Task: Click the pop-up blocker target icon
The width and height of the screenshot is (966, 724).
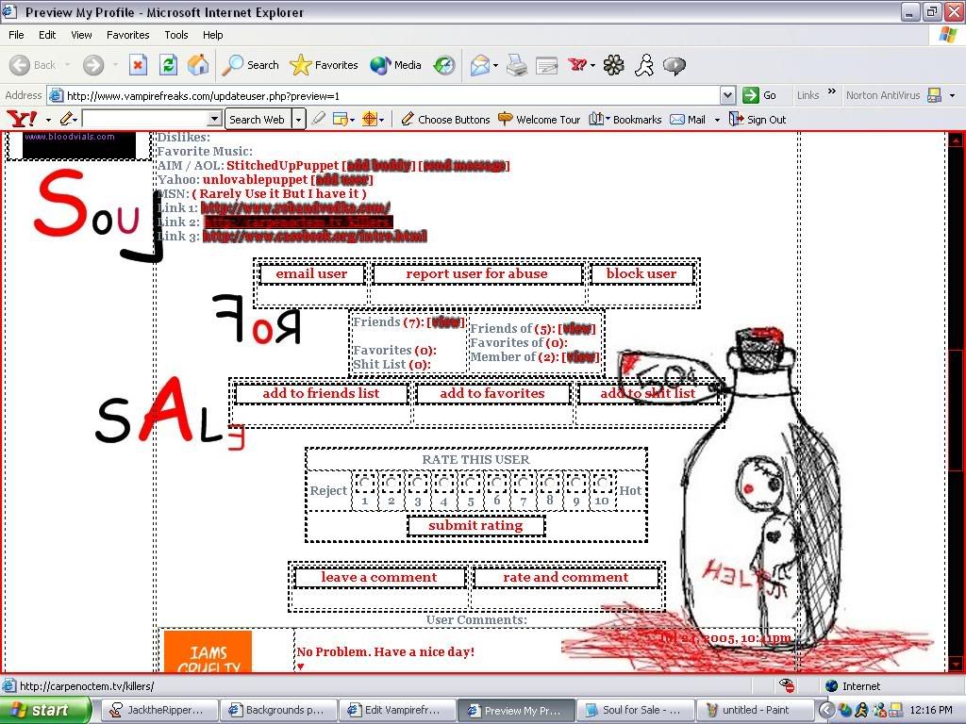Action: click(370, 119)
